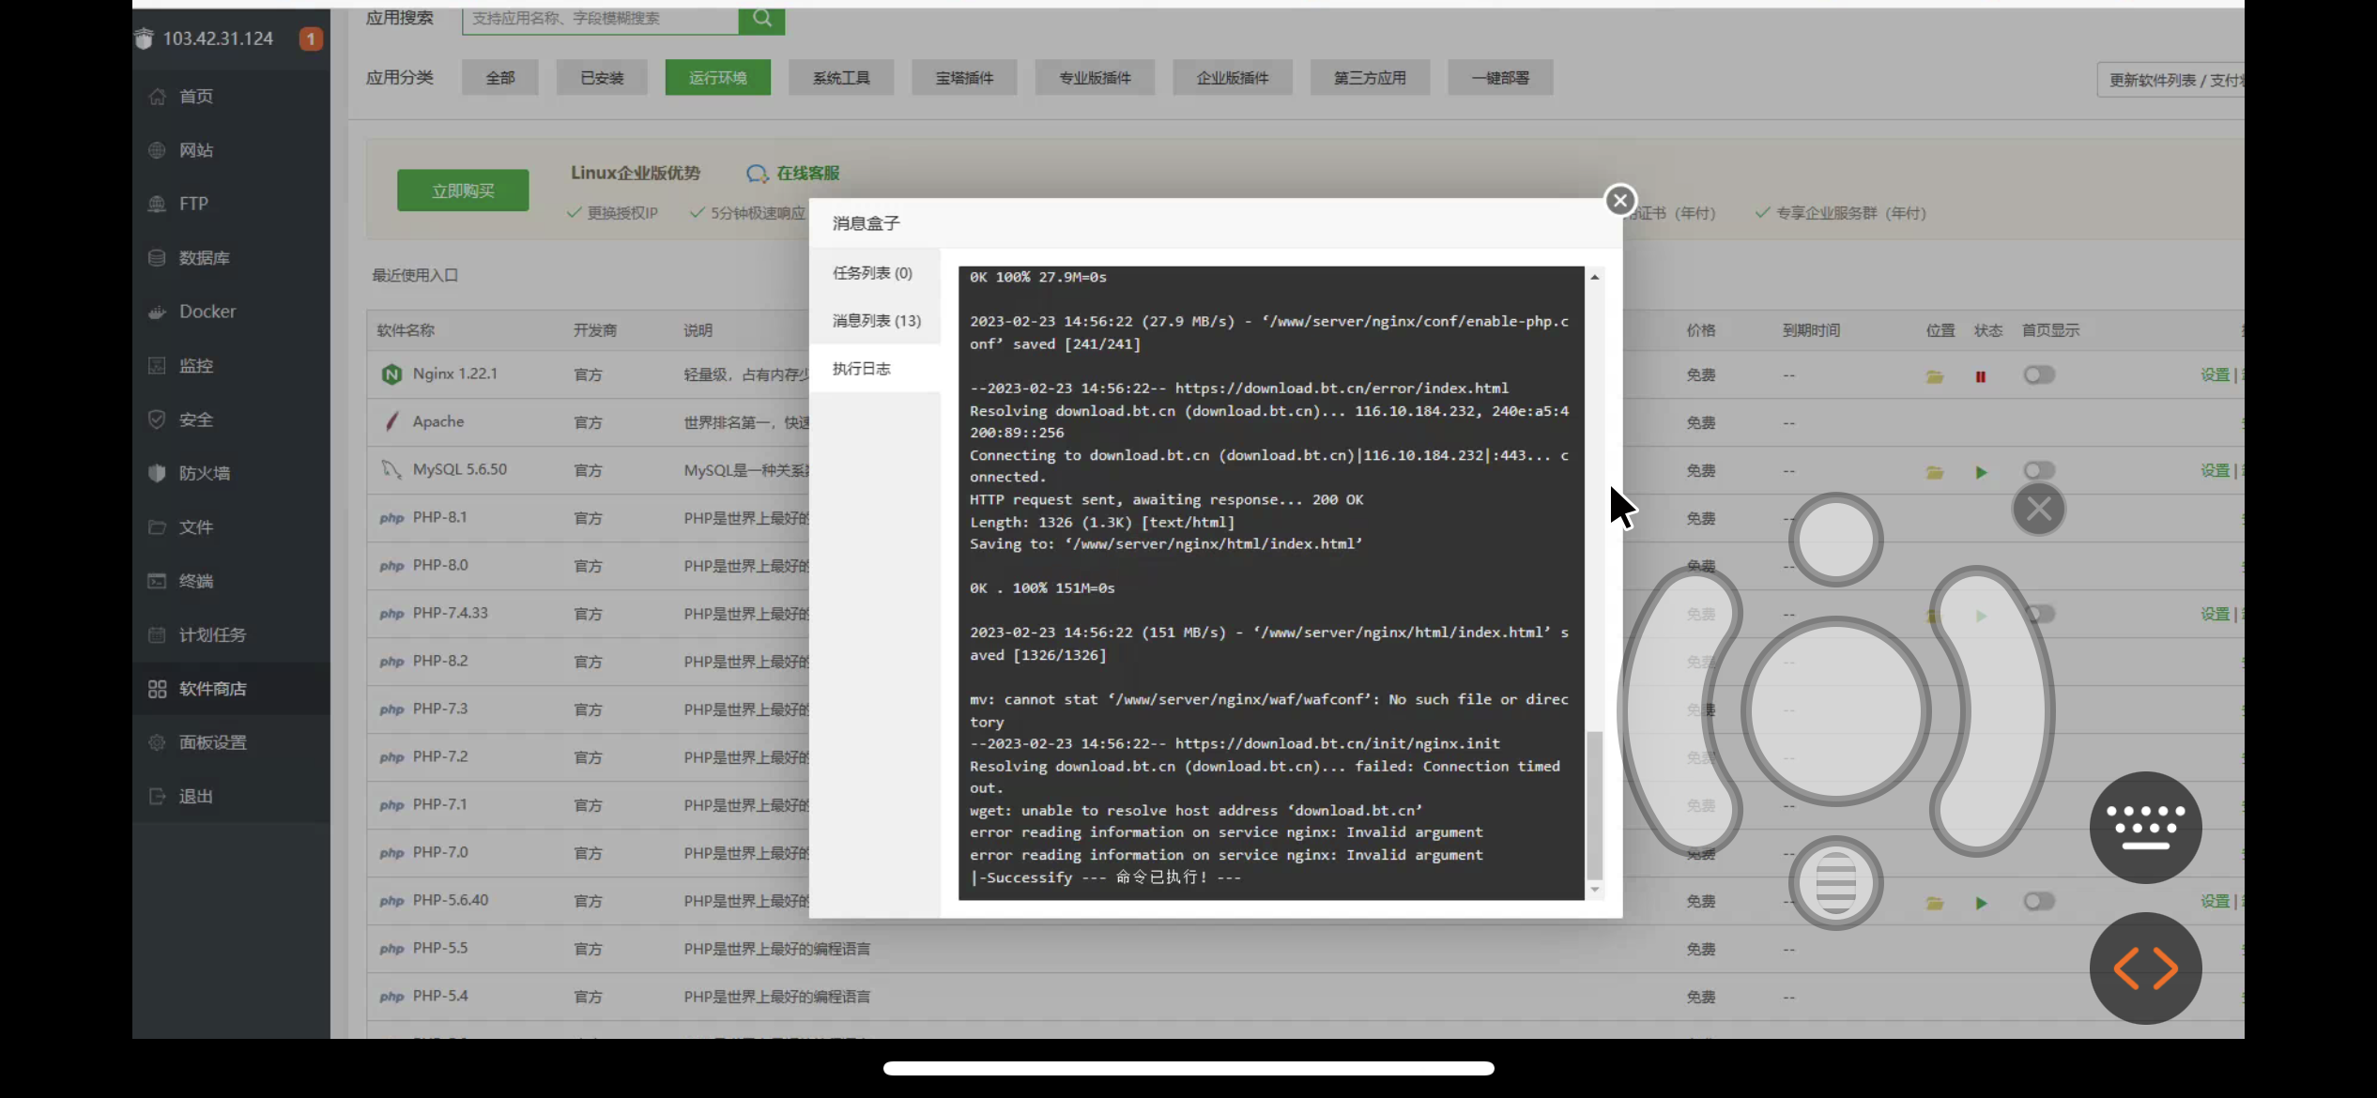2377x1098 pixels.
Task: Click the PHP-5.4 software name
Action: (439, 996)
